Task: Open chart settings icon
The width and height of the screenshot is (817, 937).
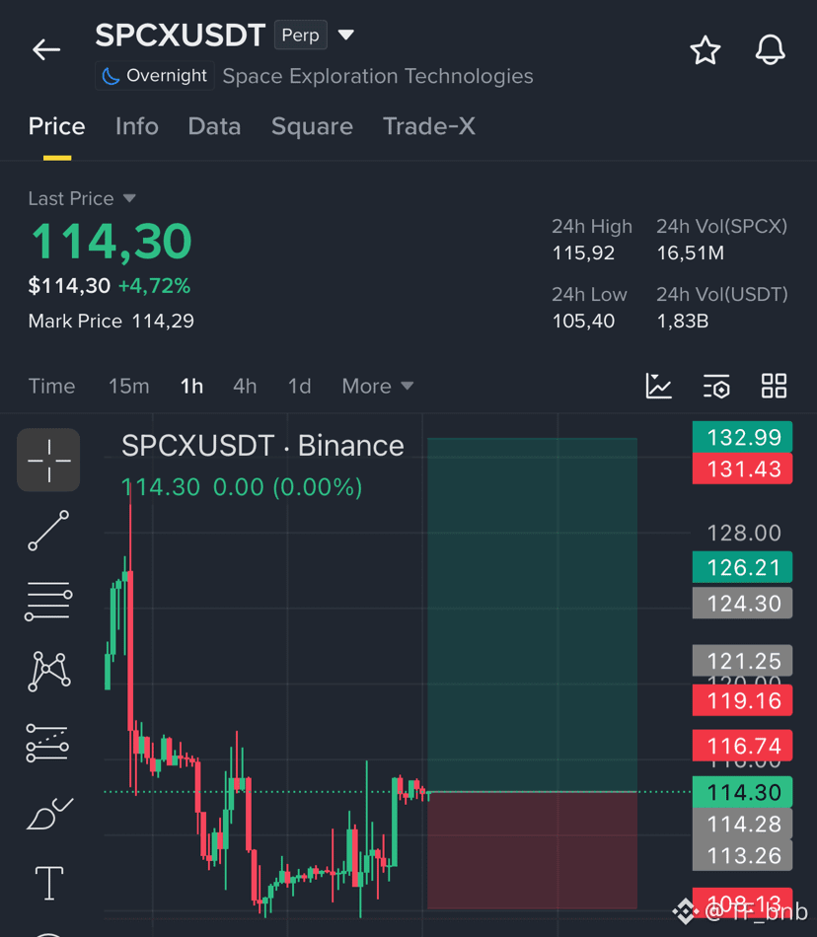Action: [x=716, y=386]
